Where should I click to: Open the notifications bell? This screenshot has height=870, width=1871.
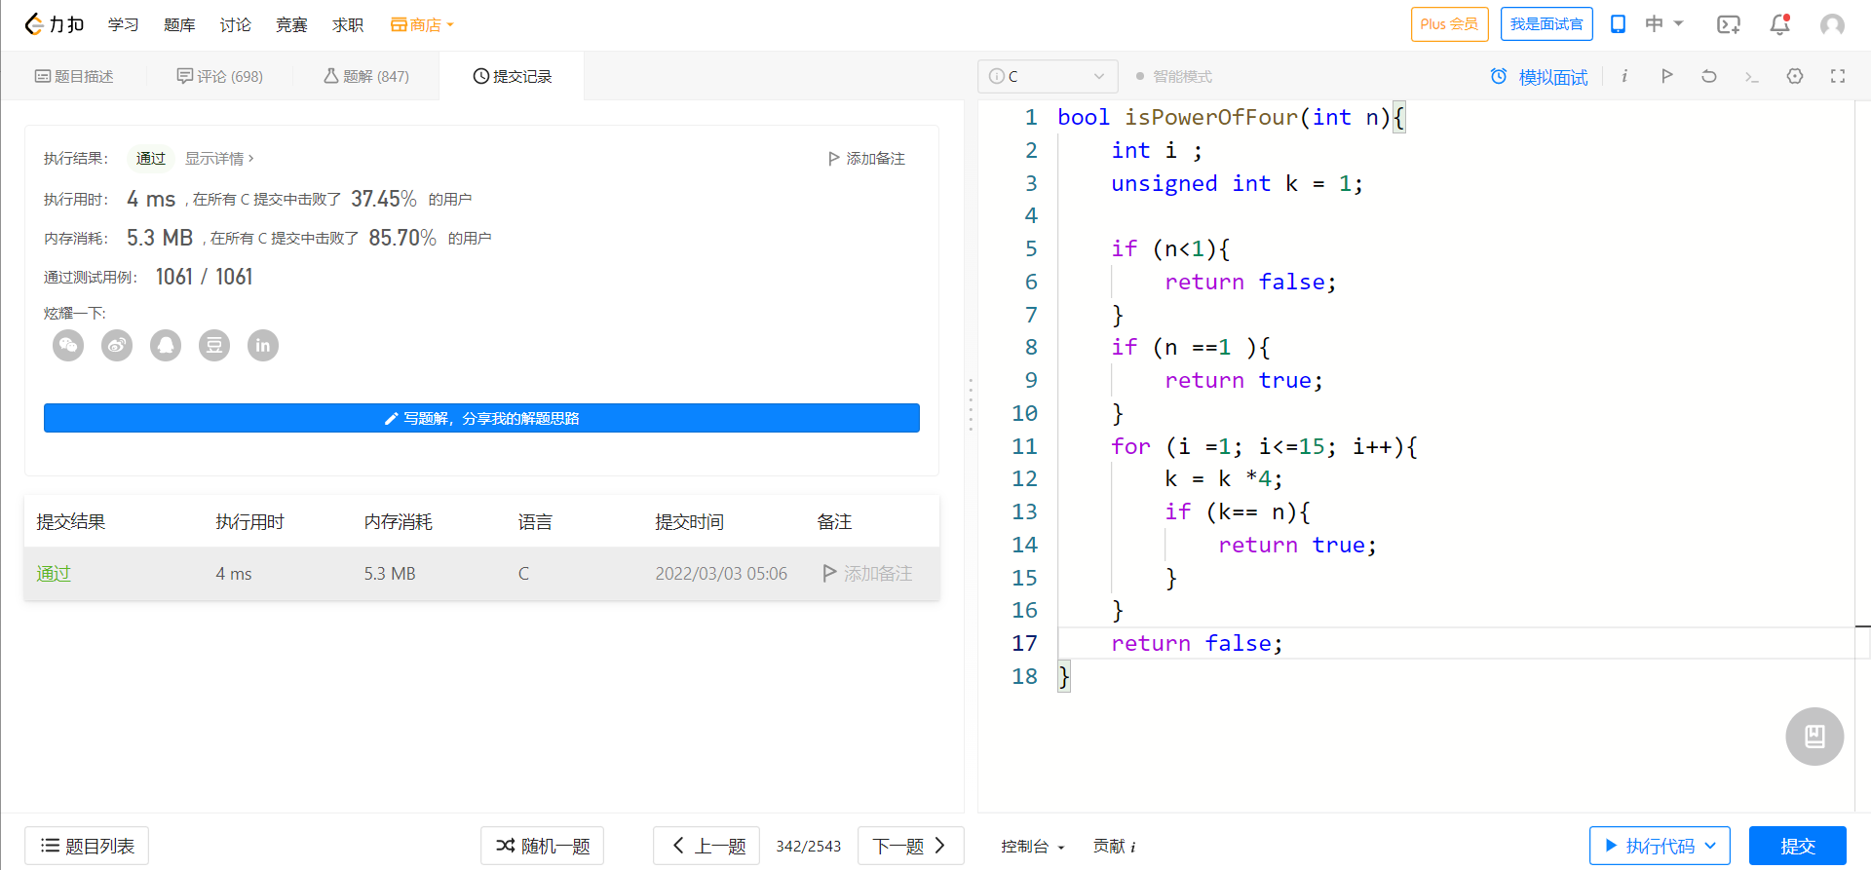[x=1779, y=24]
